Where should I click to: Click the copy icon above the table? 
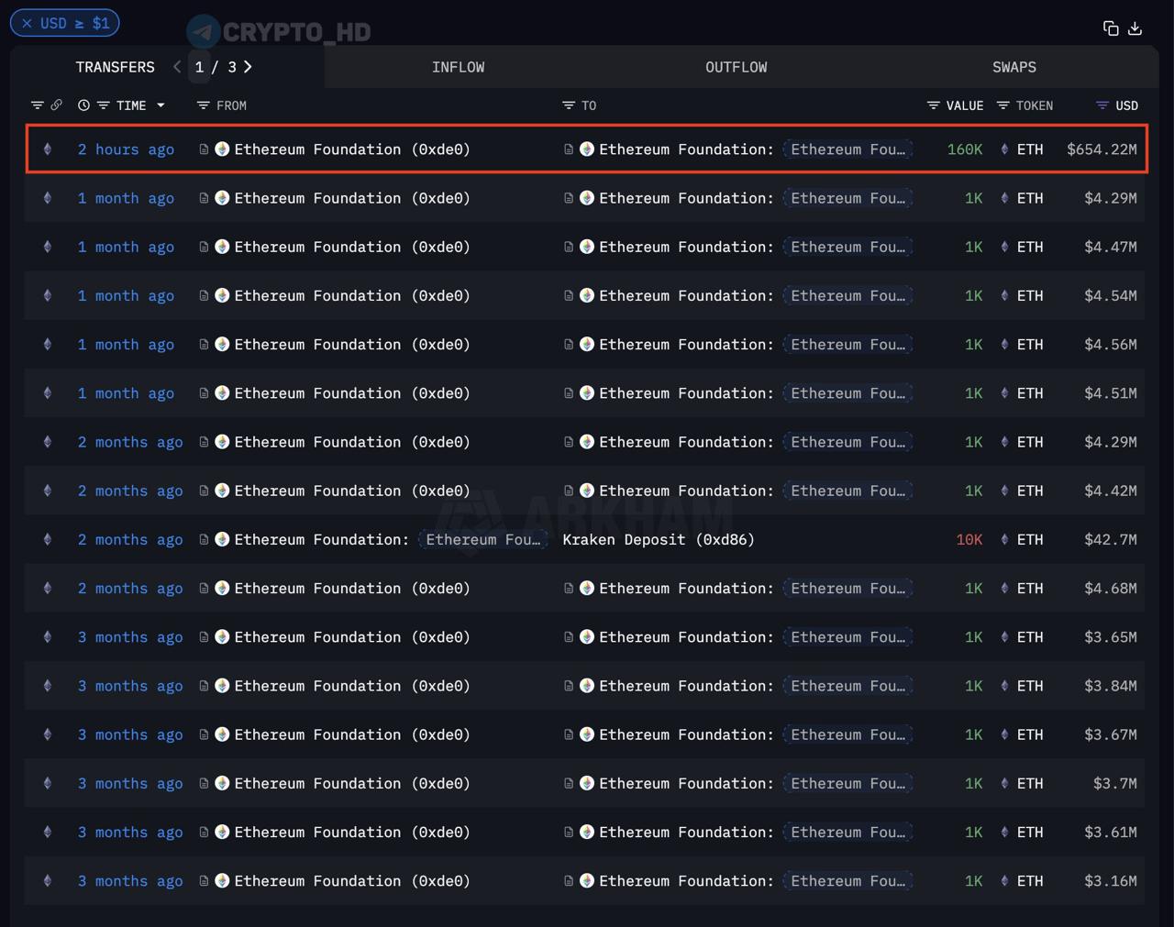1111,28
